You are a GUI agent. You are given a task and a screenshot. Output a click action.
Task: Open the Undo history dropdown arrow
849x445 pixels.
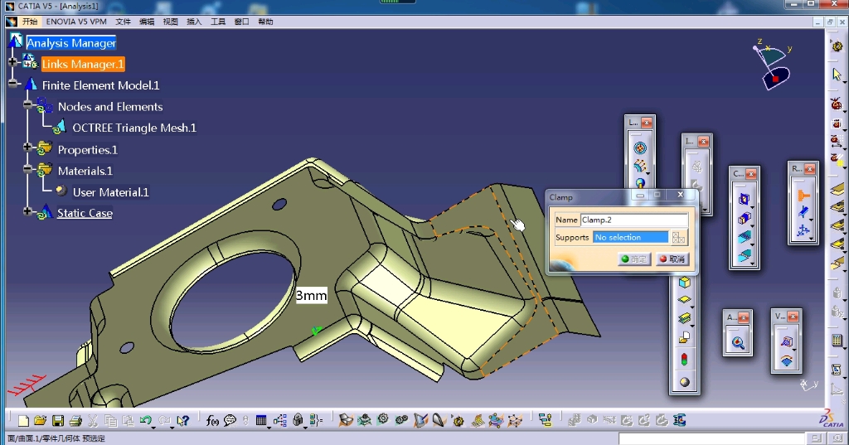pyautogui.click(x=153, y=427)
